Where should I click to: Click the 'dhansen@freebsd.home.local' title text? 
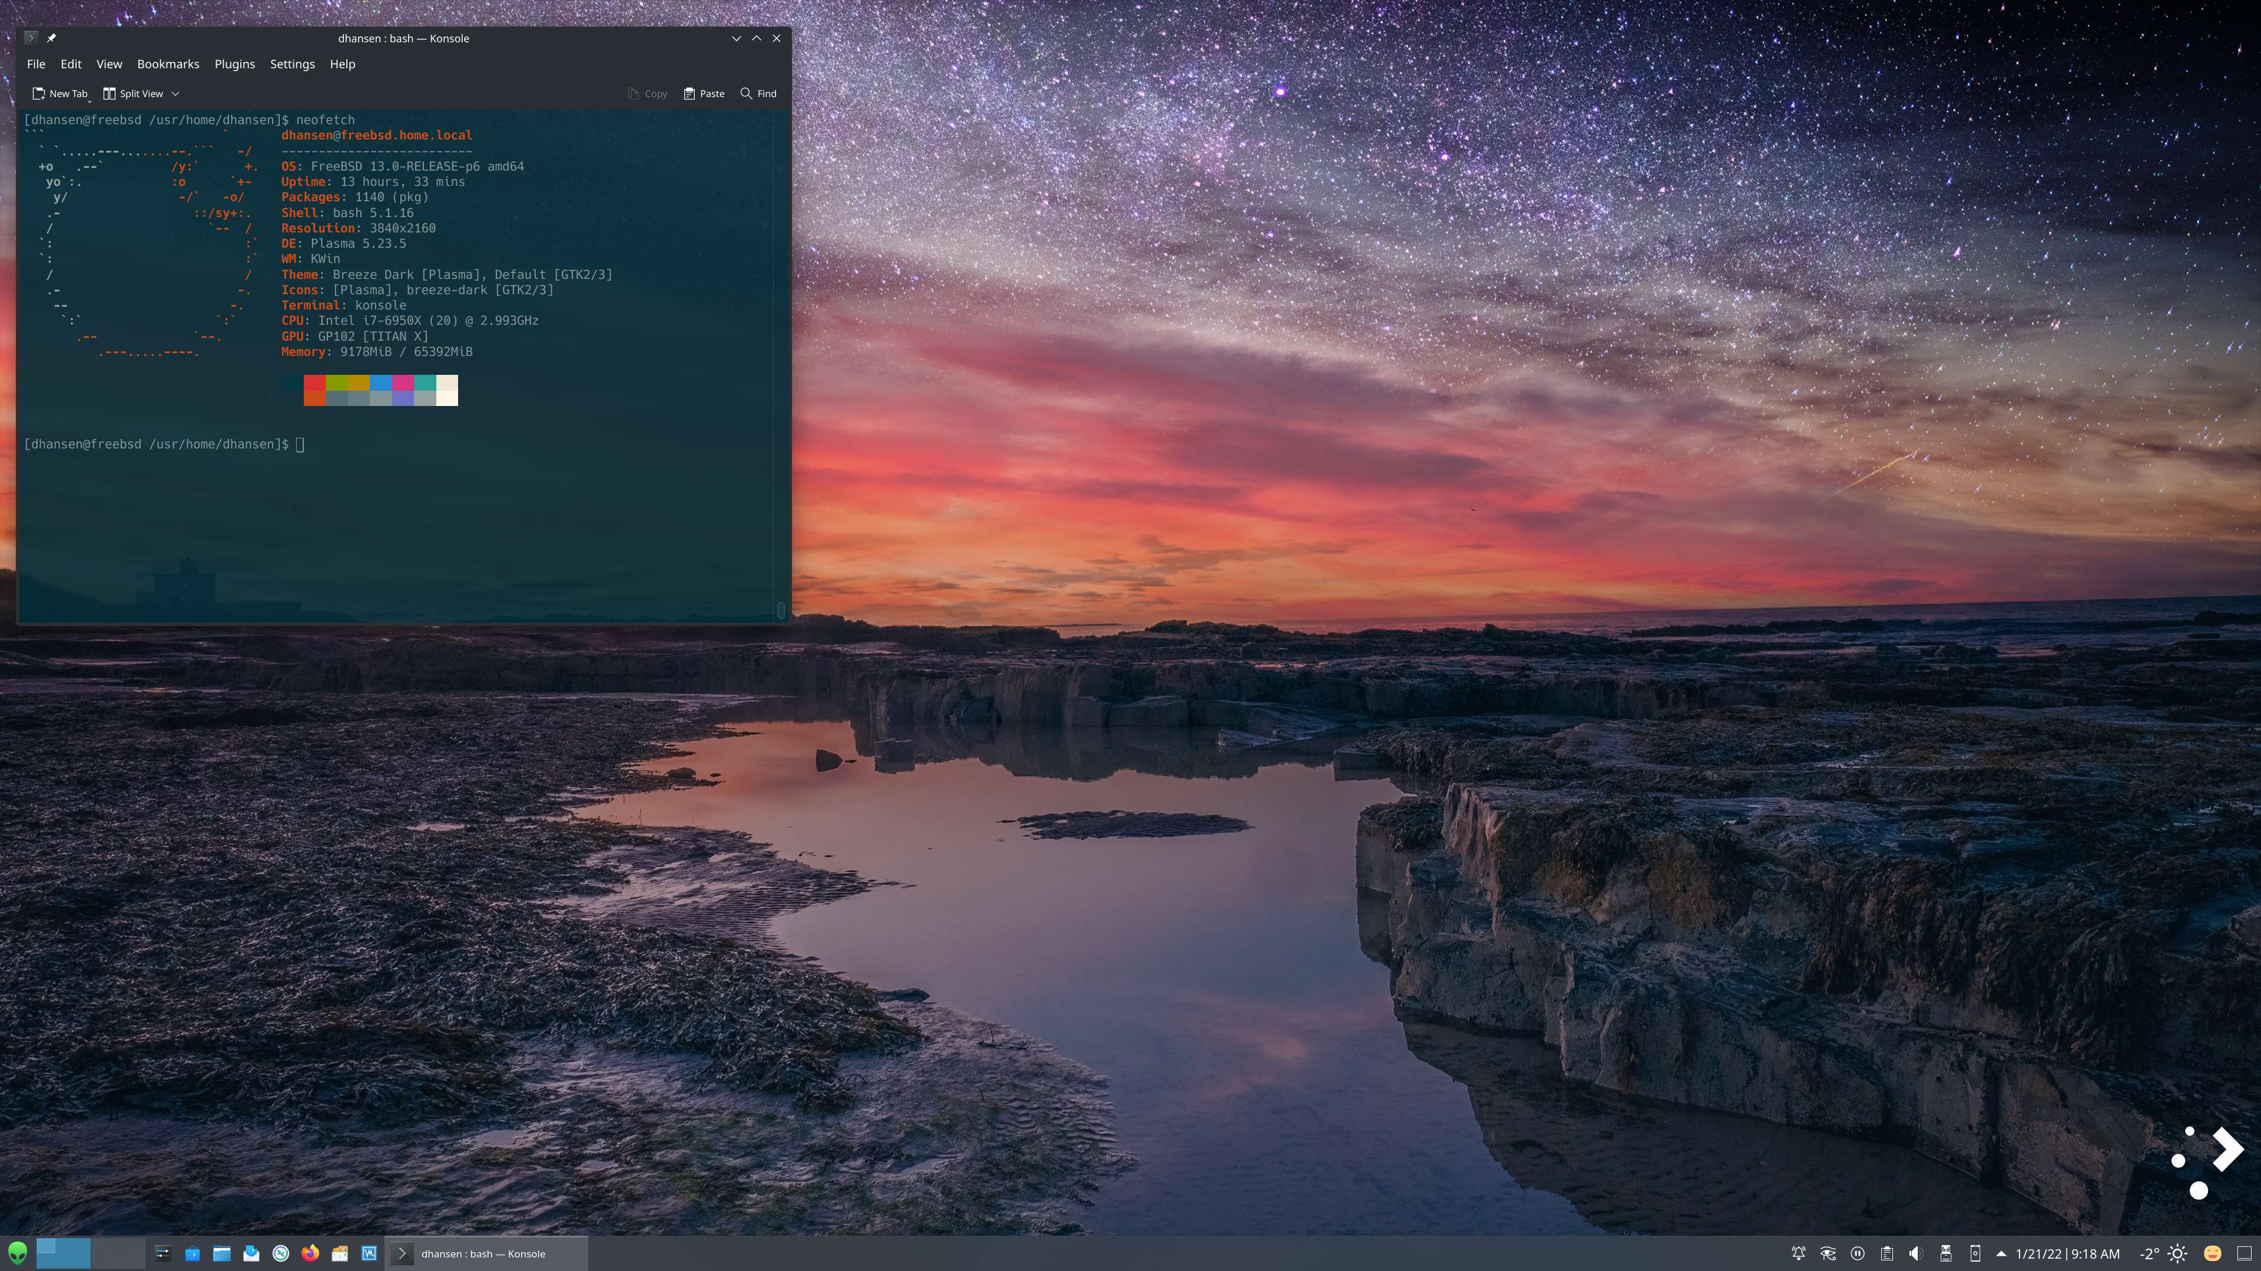click(x=377, y=135)
